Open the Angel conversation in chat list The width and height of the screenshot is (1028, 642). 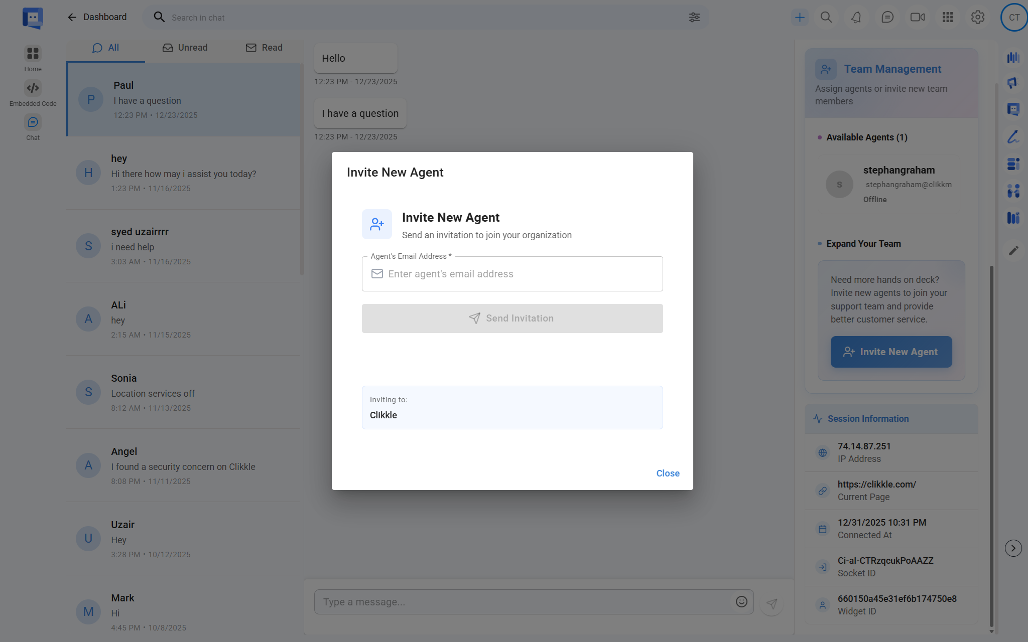tap(183, 465)
